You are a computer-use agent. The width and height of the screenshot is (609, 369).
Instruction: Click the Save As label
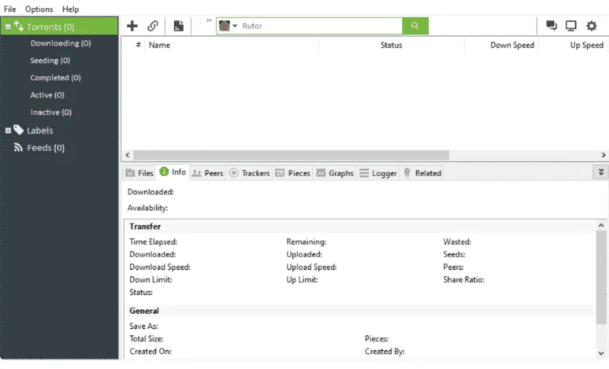click(x=143, y=326)
